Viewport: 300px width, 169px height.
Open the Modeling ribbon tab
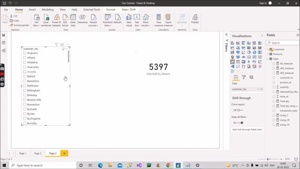48,9
